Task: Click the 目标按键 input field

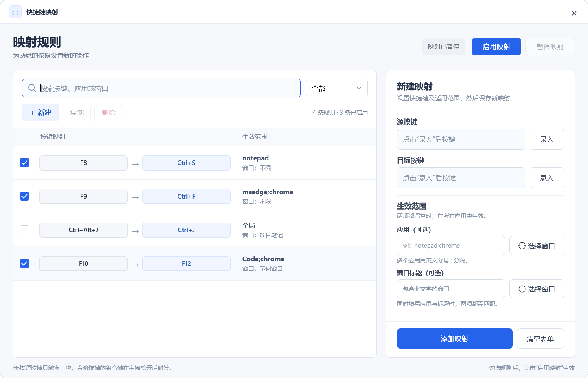Action: 461,178
